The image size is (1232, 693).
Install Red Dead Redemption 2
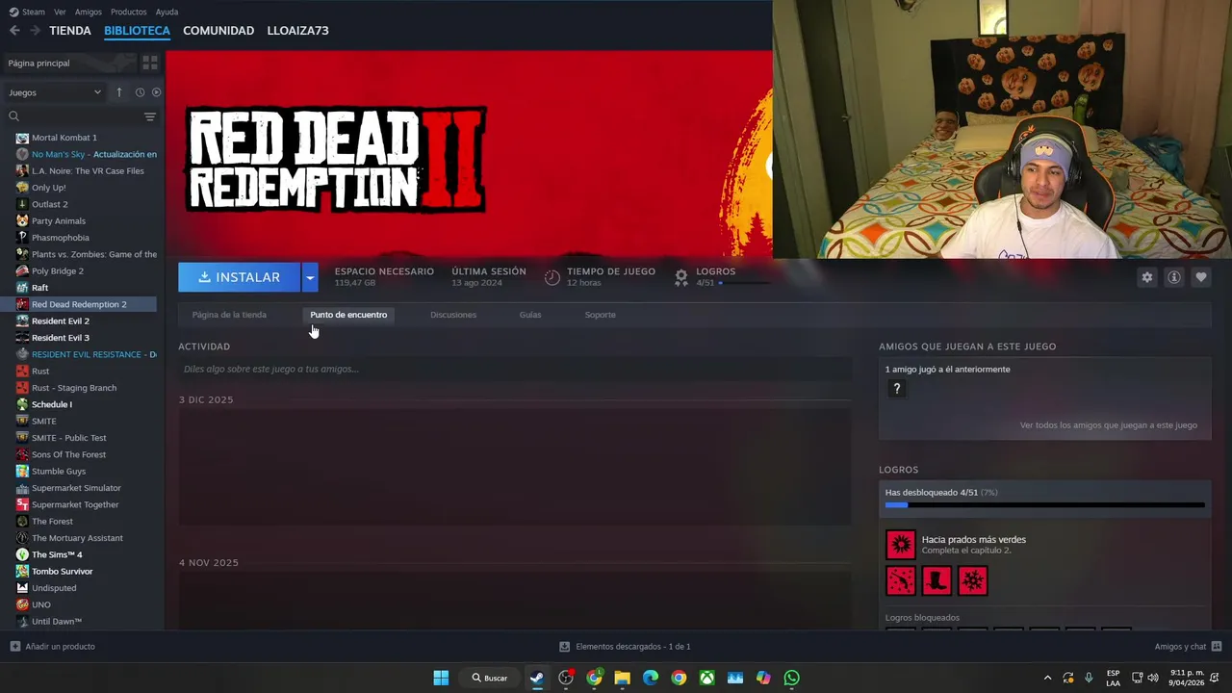coord(240,277)
